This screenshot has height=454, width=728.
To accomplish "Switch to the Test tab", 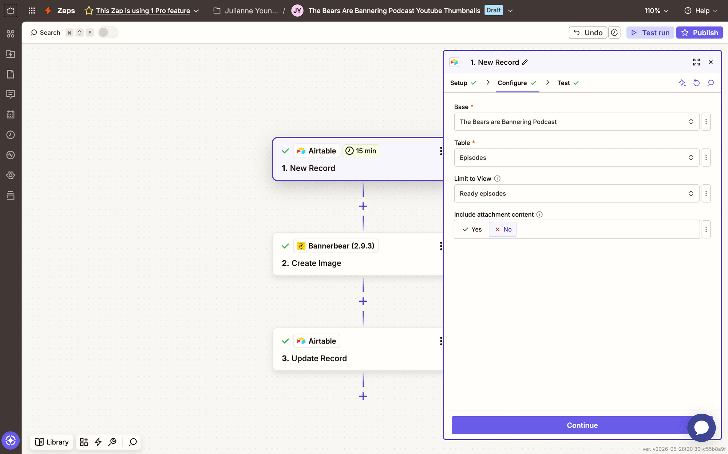I will pos(568,83).
